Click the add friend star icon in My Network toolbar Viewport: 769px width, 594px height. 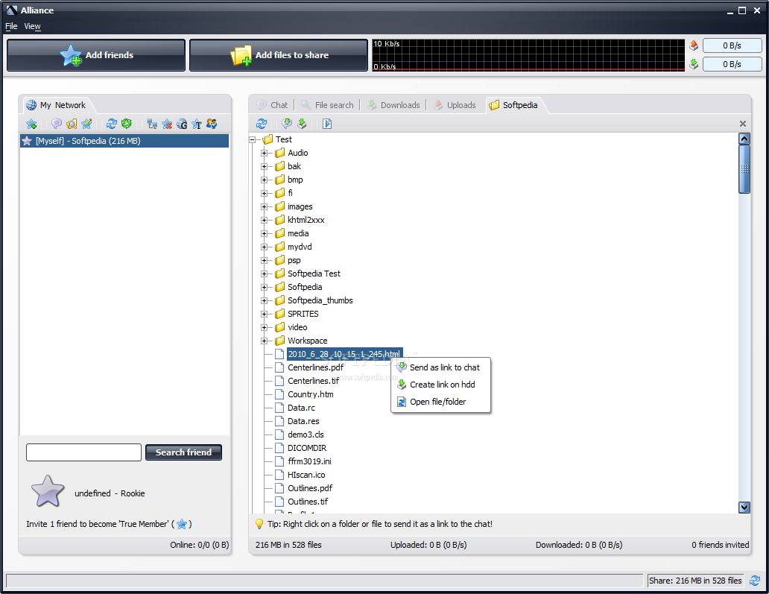[31, 124]
